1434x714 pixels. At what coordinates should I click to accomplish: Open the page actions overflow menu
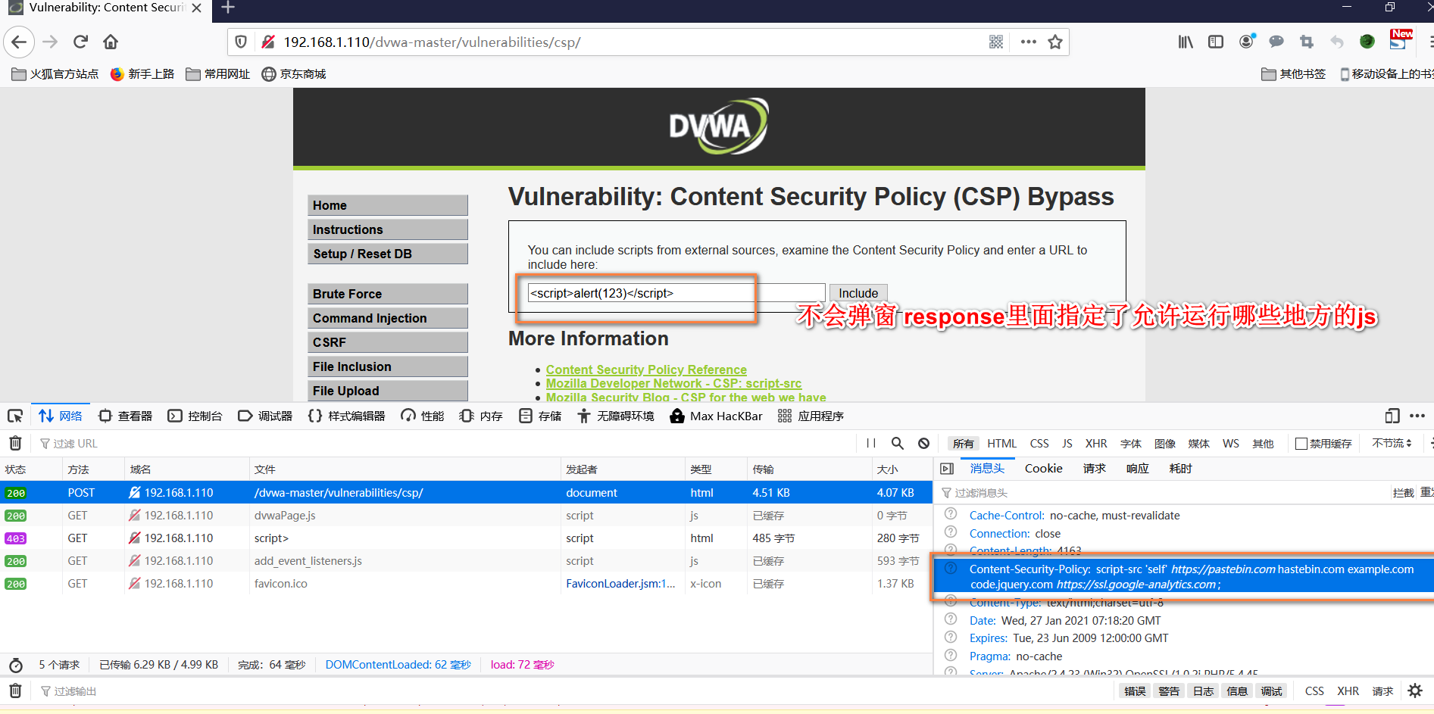pyautogui.click(x=1027, y=42)
